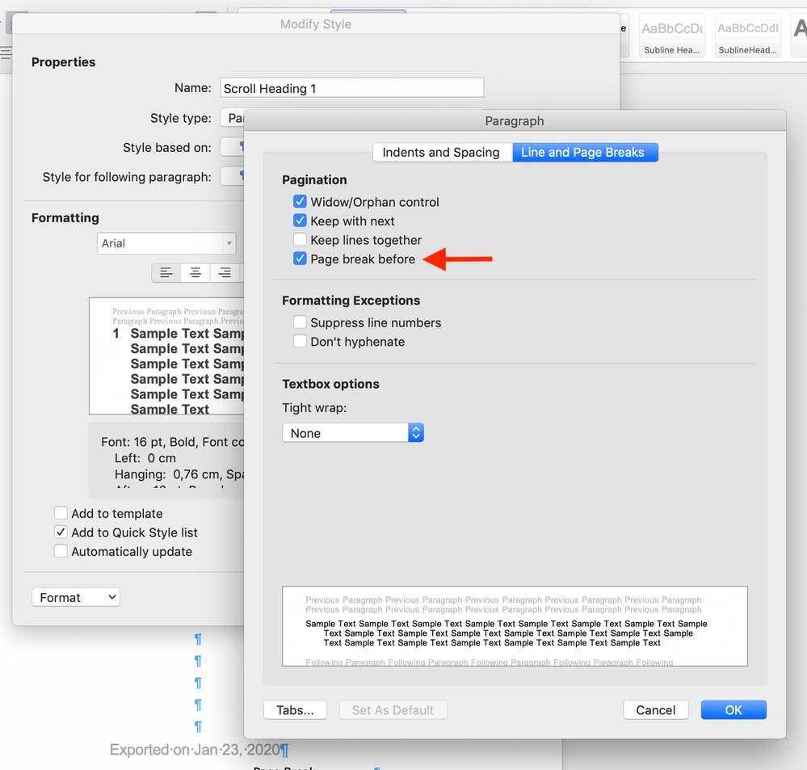Toggle Widow/Orphan control checkbox
Screen dimensions: 807x770
click(x=300, y=201)
